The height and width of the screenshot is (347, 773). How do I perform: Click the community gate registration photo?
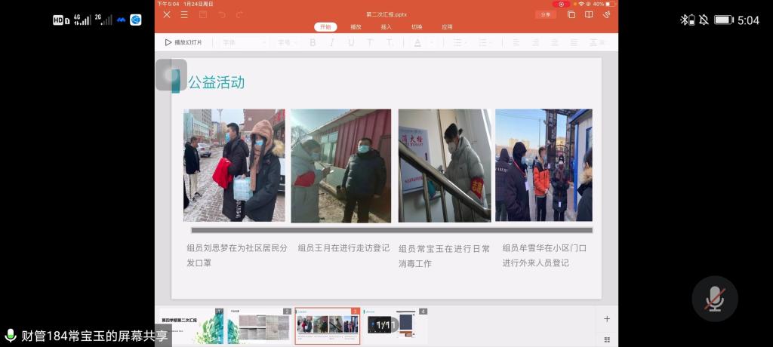coord(544,165)
